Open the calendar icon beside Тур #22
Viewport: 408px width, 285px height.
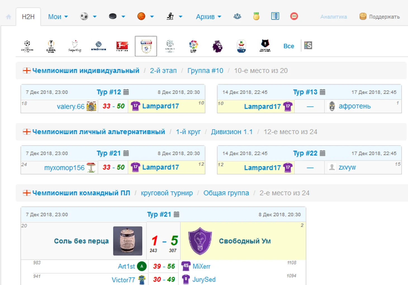[x=322, y=153]
